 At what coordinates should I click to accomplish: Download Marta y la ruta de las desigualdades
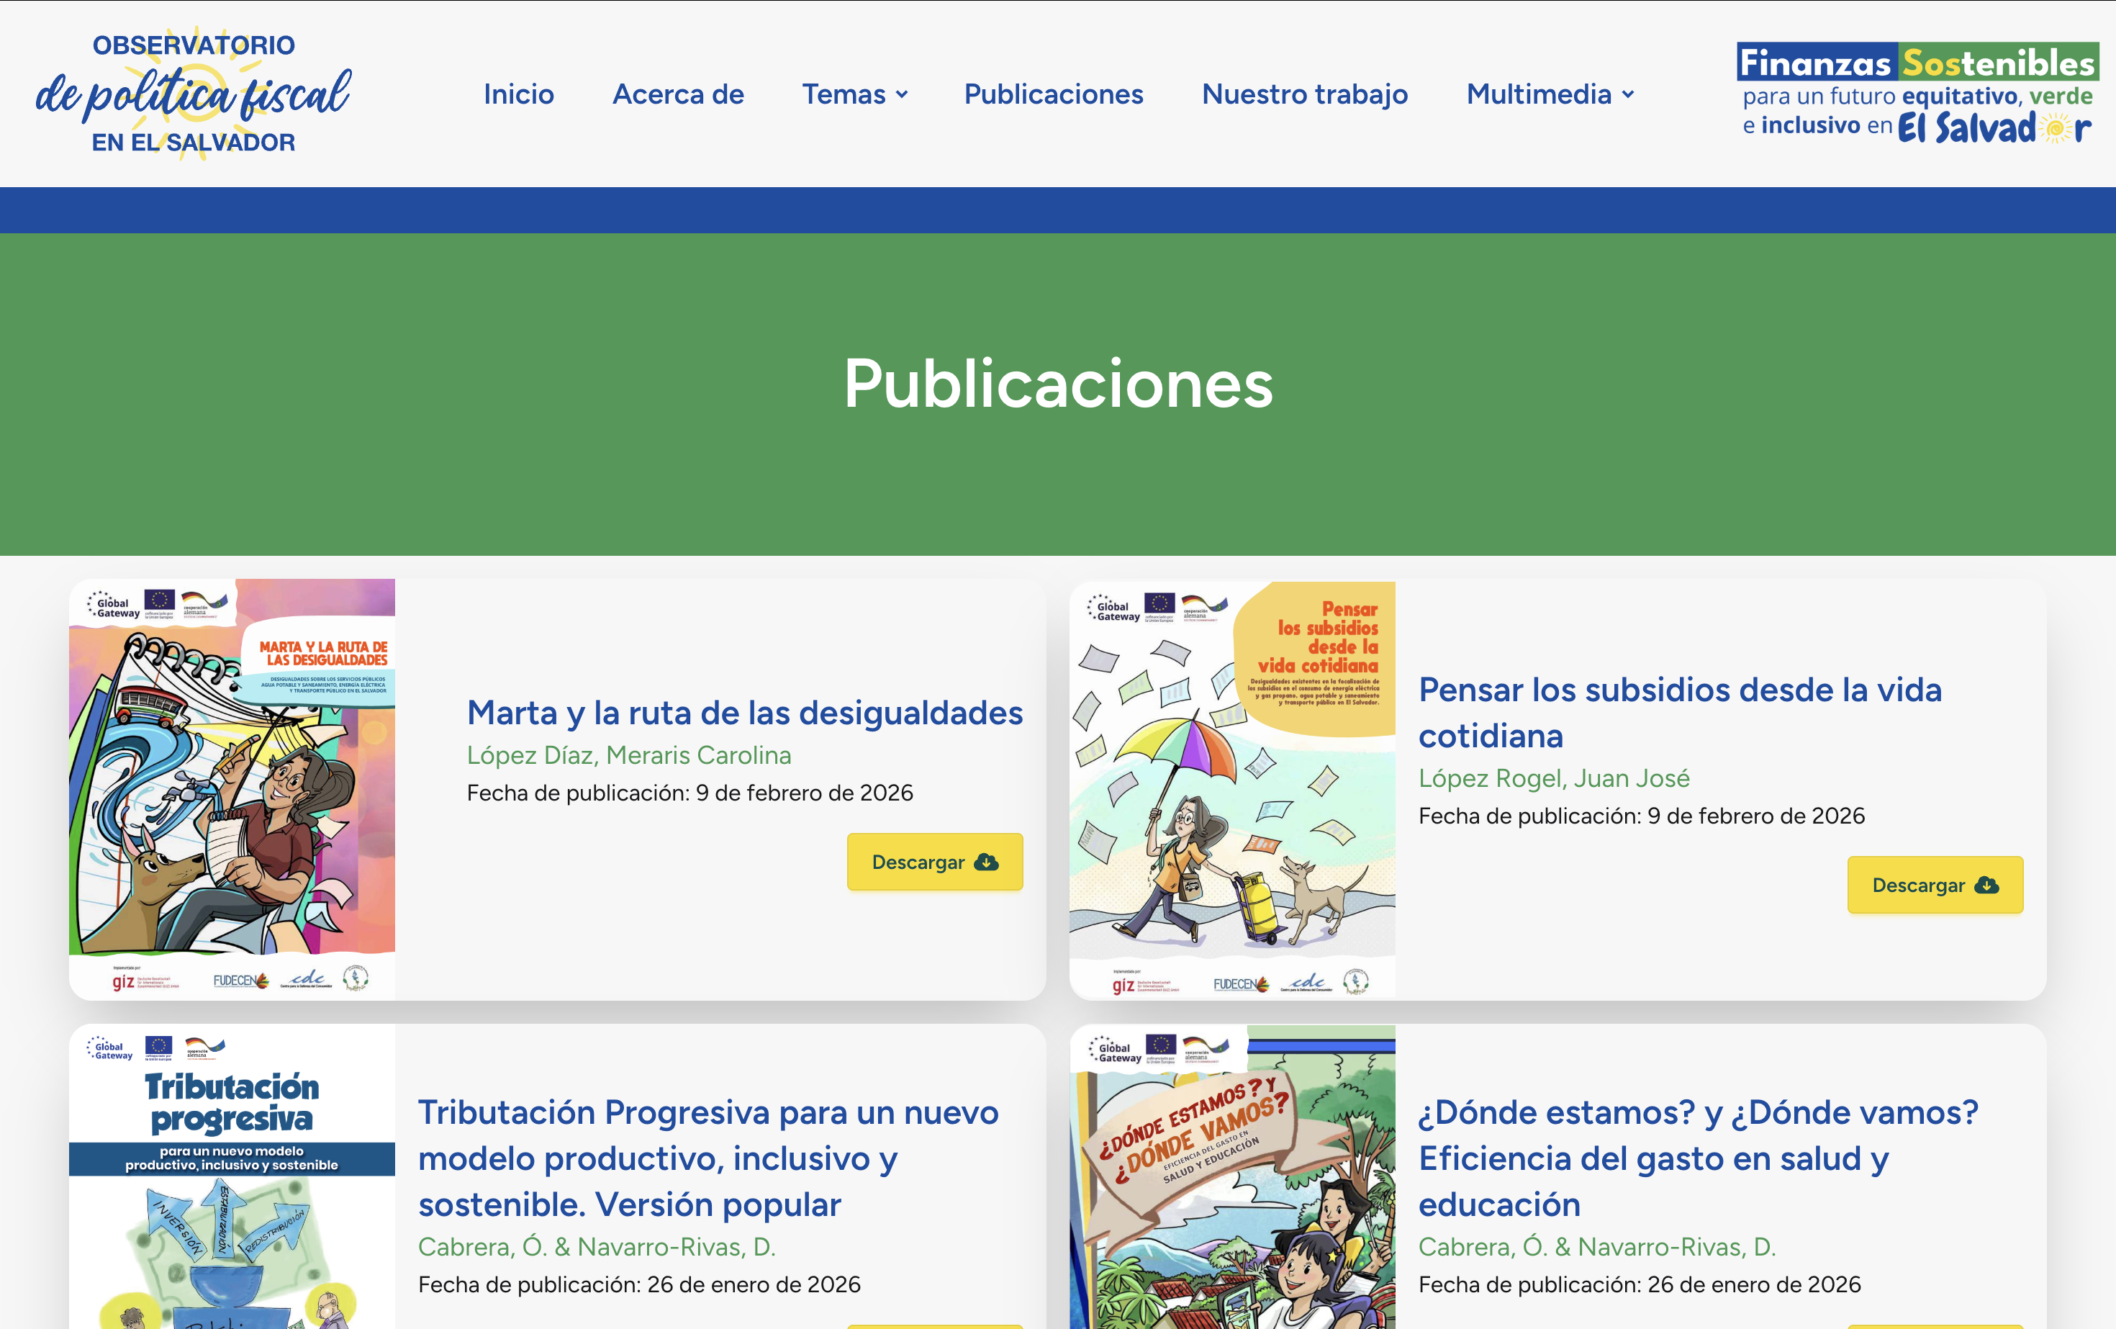[934, 861]
